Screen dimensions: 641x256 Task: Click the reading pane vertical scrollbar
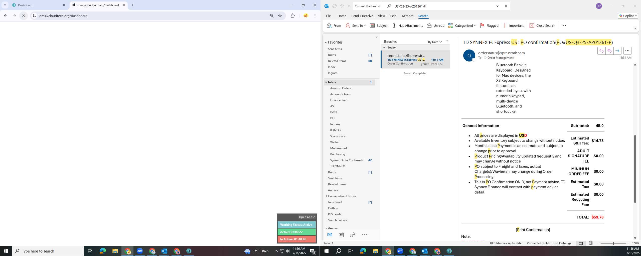[x=635, y=169]
